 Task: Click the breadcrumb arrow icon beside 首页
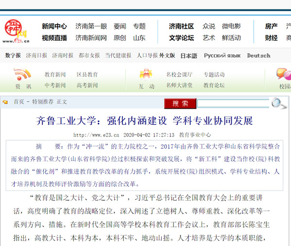click(x=5, y=102)
